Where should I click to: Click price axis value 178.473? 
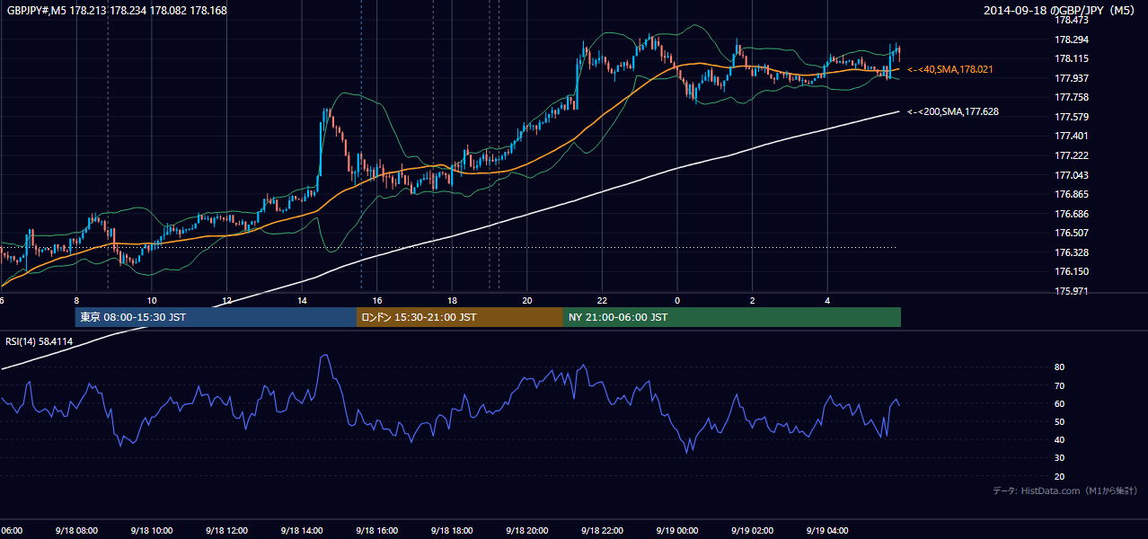point(1071,20)
